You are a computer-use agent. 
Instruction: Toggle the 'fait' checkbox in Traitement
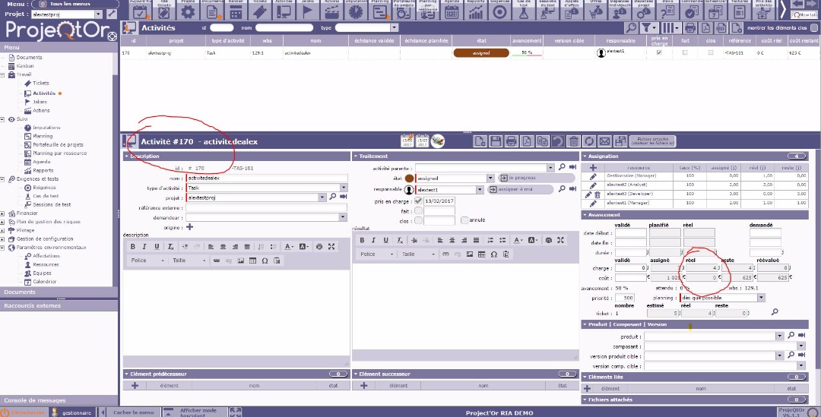tap(419, 210)
